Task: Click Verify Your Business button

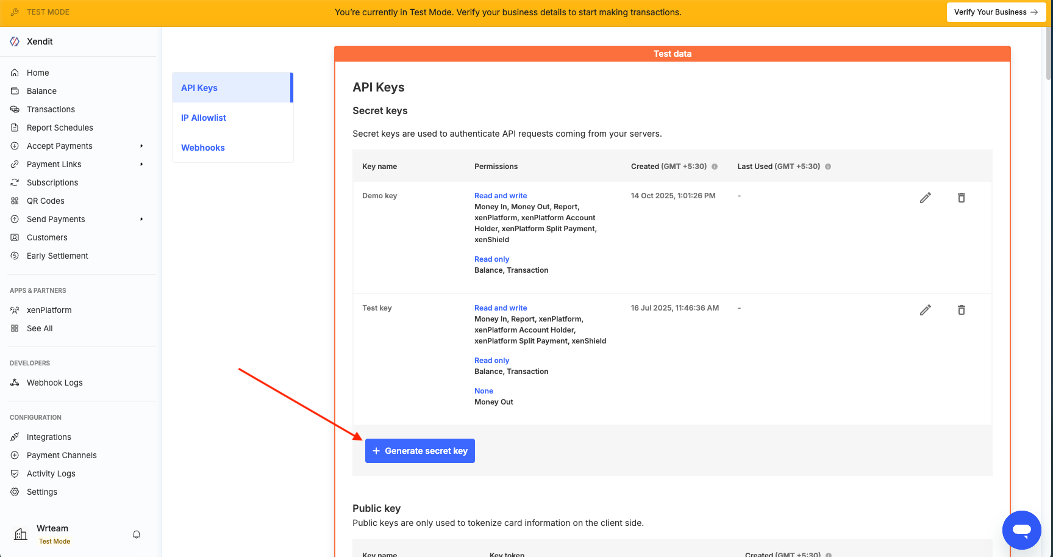Action: tap(996, 12)
